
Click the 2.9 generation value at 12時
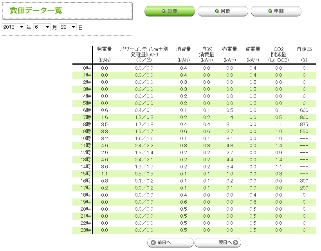coord(105,153)
